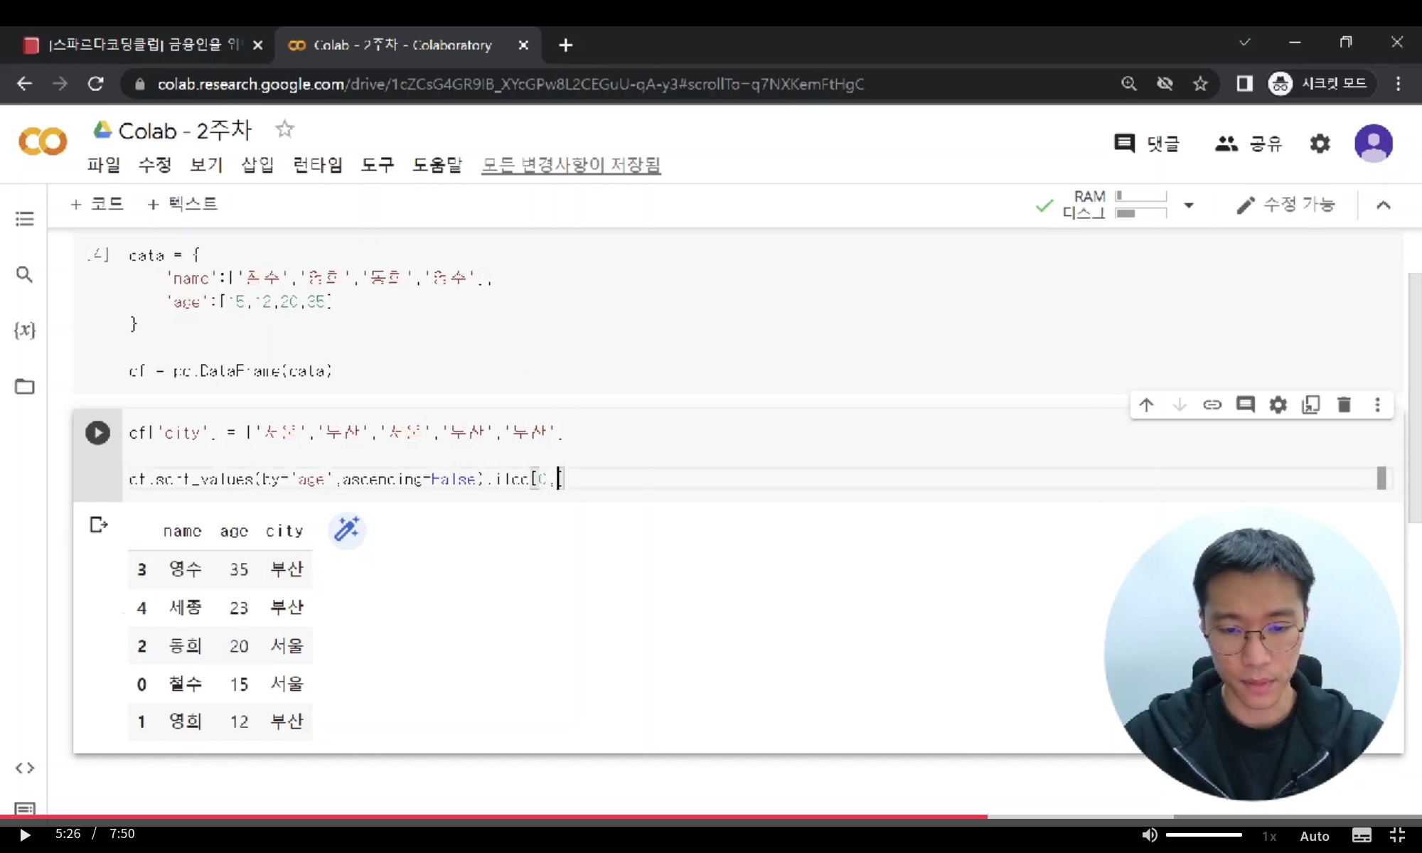
Task: Close the Colab browser tab
Action: point(523,45)
